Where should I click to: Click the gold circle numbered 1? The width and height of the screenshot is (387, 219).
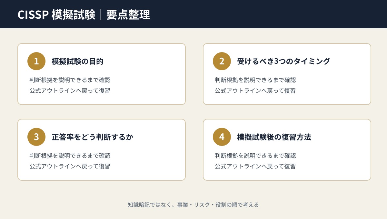[x=36, y=61]
